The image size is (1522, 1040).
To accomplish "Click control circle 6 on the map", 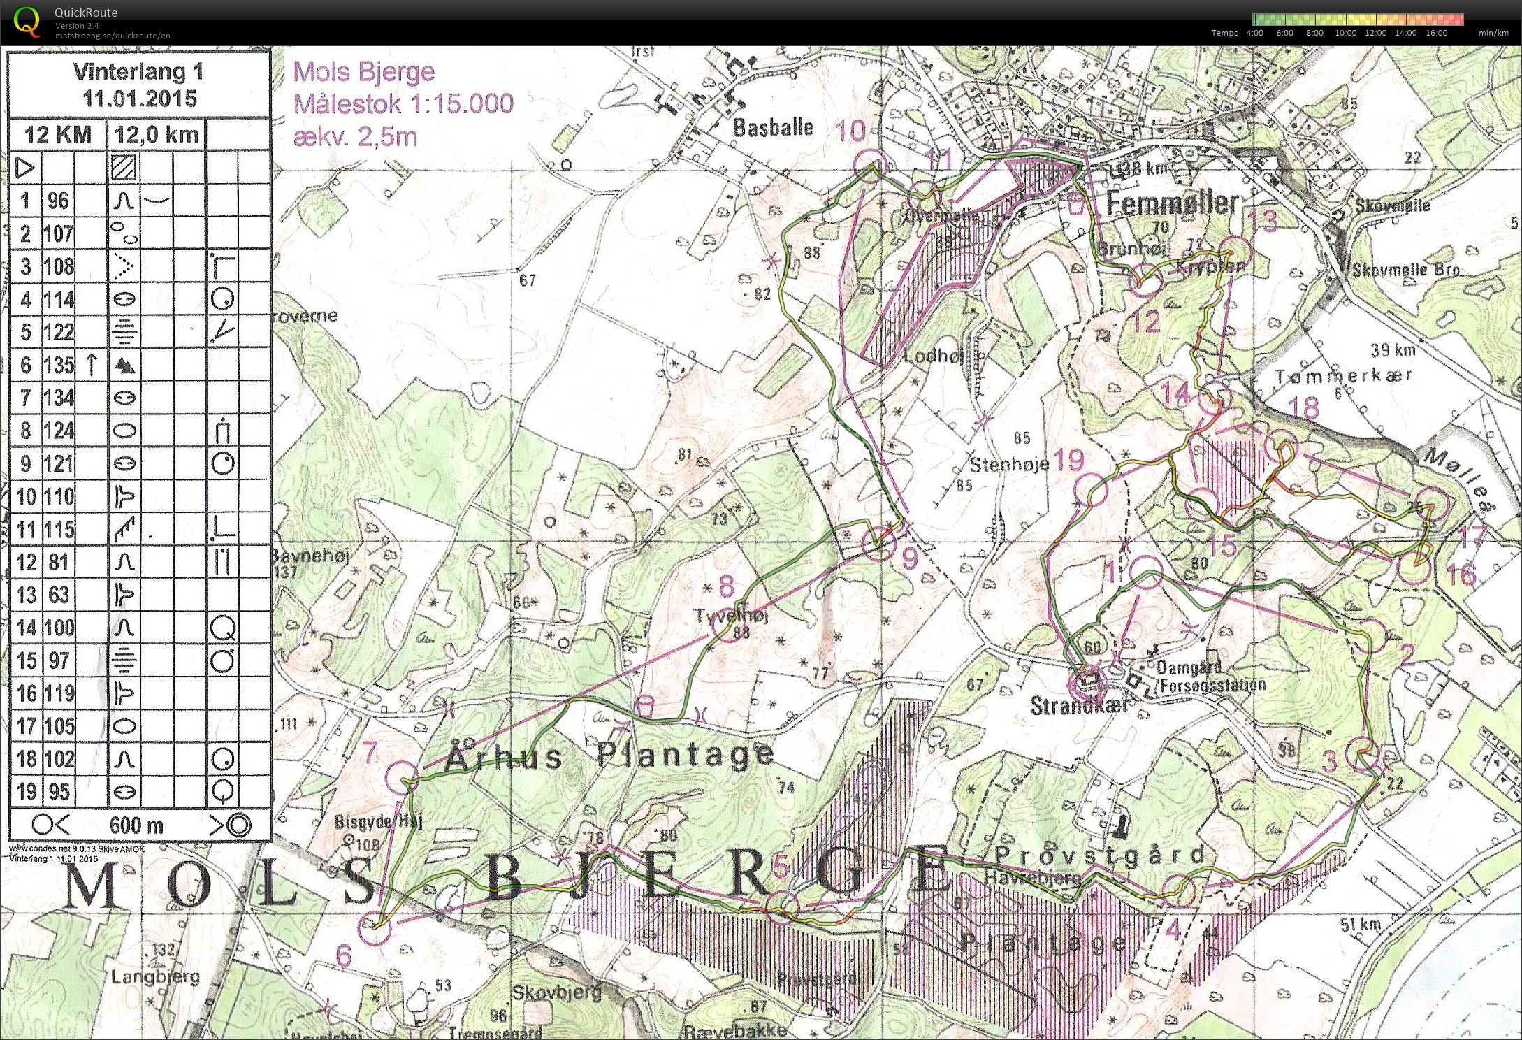I will coord(374,927).
